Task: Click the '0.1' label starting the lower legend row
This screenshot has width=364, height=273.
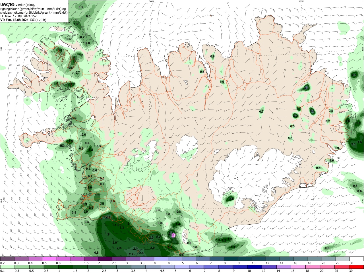Action: pos(2,271)
